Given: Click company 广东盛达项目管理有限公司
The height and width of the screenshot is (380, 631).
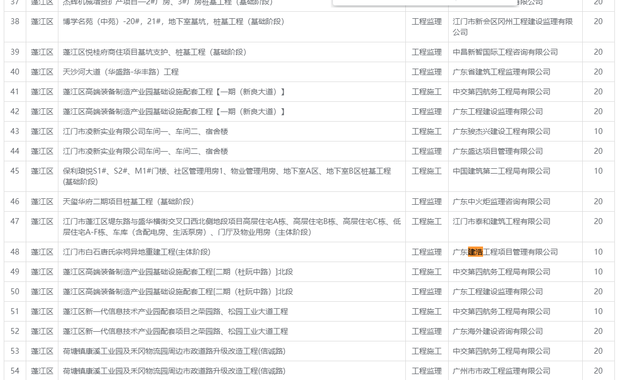Looking at the screenshot, I should point(498,151).
